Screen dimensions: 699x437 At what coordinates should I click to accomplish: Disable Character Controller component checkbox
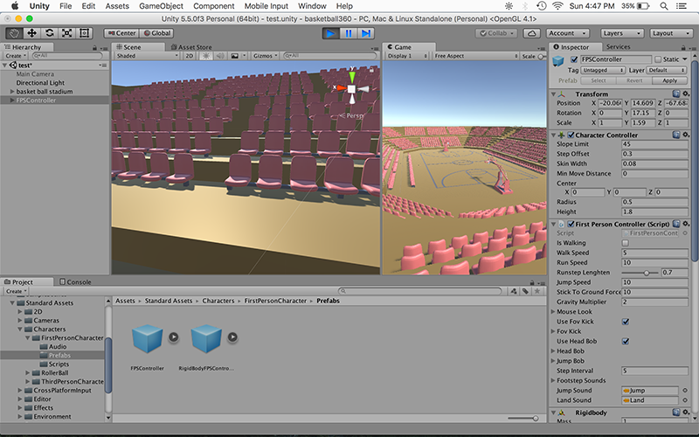point(571,135)
